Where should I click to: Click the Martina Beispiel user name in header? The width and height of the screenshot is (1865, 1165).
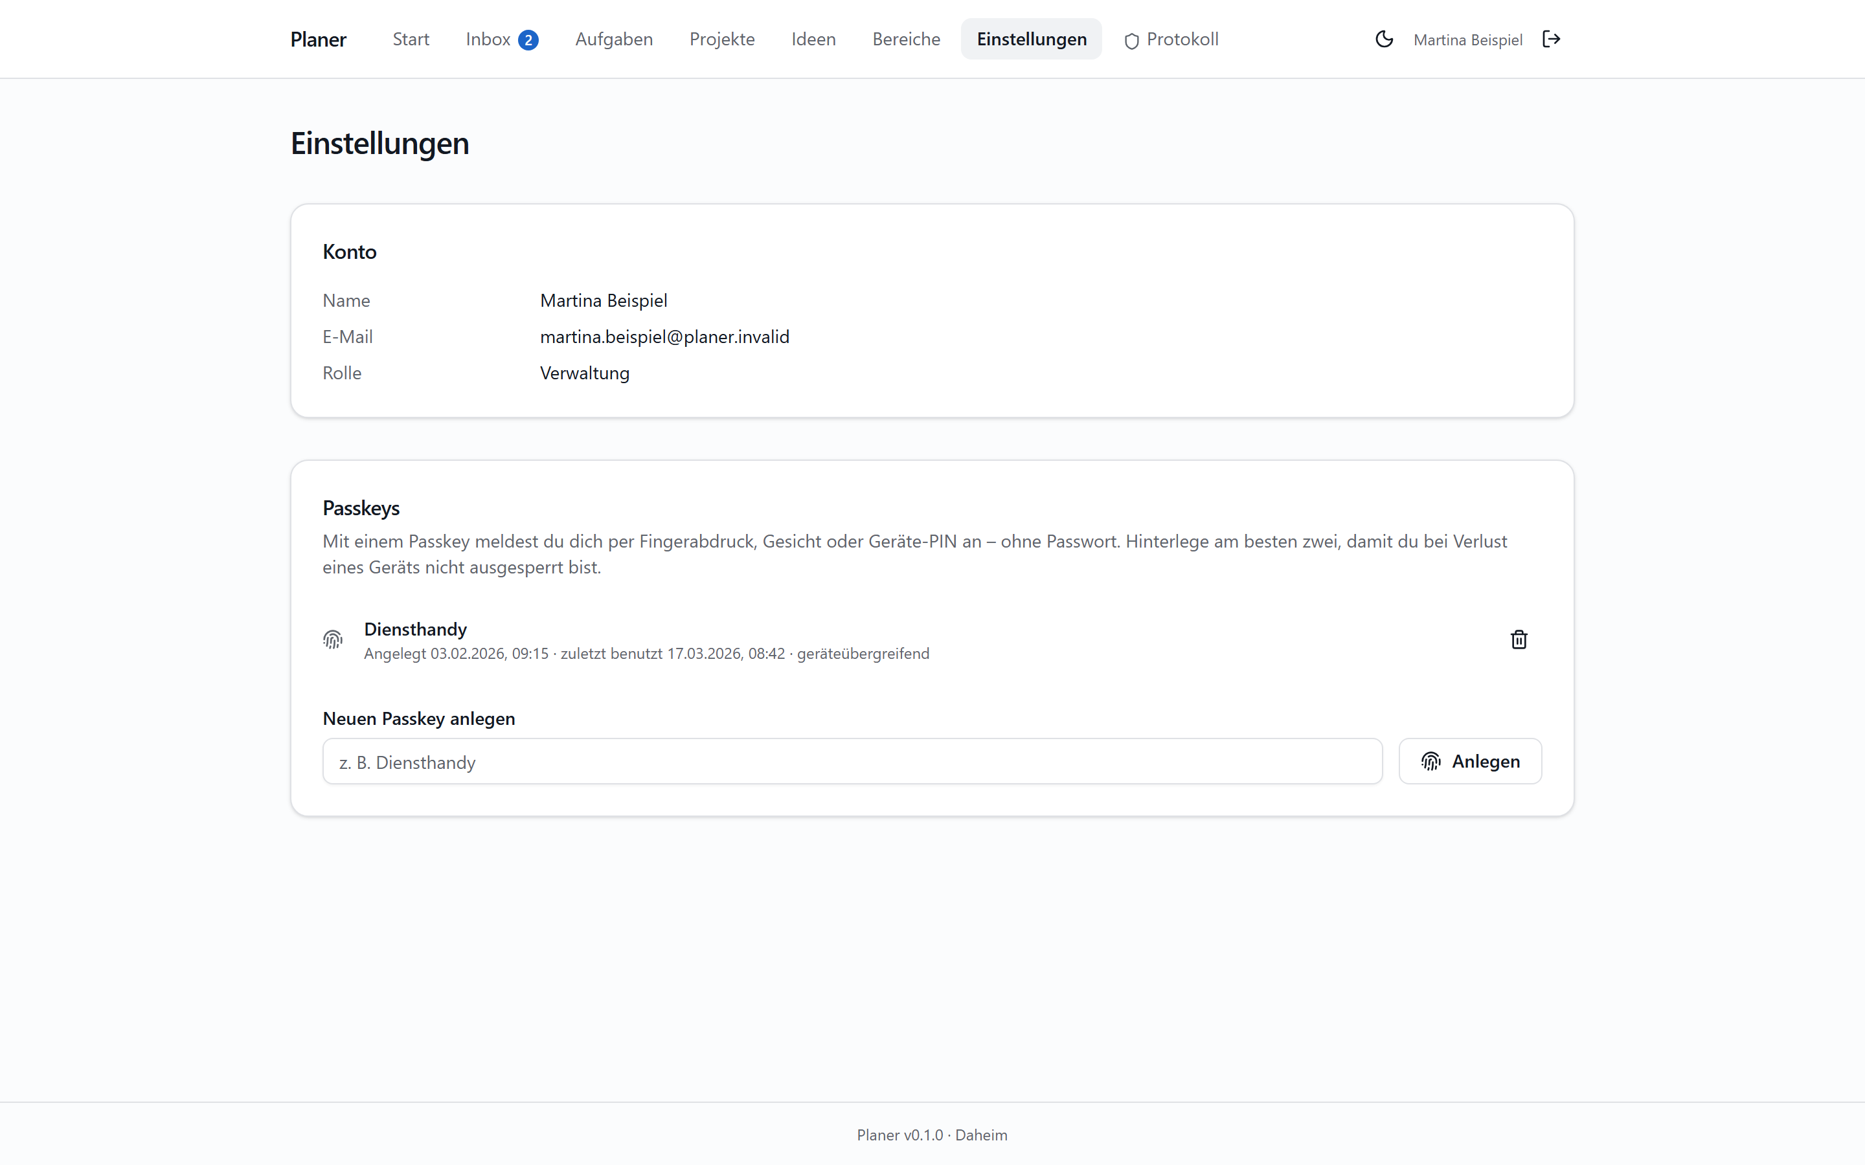pos(1467,40)
